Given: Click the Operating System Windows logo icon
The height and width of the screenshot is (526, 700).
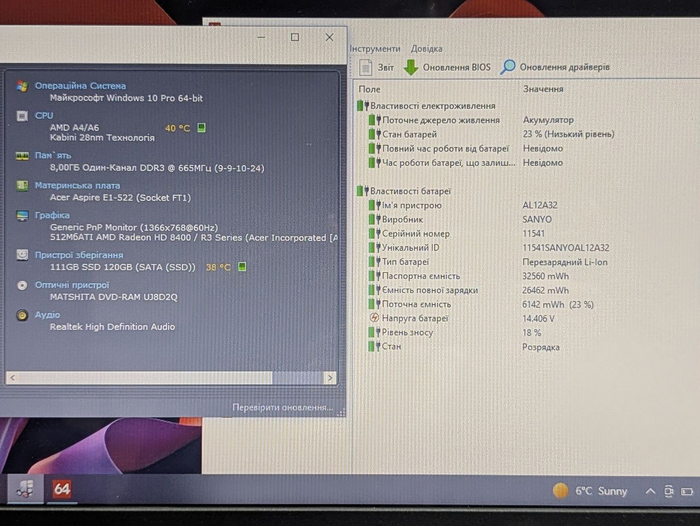Looking at the screenshot, I should tap(22, 86).
